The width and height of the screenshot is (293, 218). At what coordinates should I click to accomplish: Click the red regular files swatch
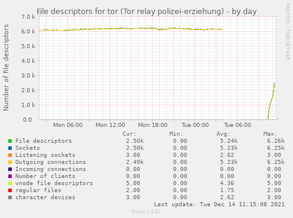[10, 190]
